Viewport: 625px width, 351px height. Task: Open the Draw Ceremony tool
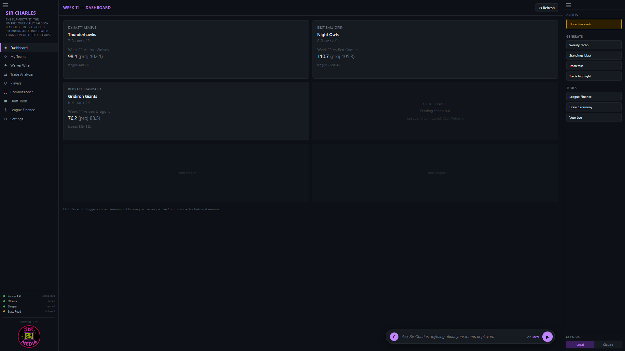[594, 107]
